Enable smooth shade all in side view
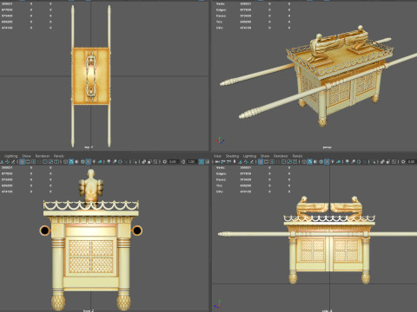 309,162
